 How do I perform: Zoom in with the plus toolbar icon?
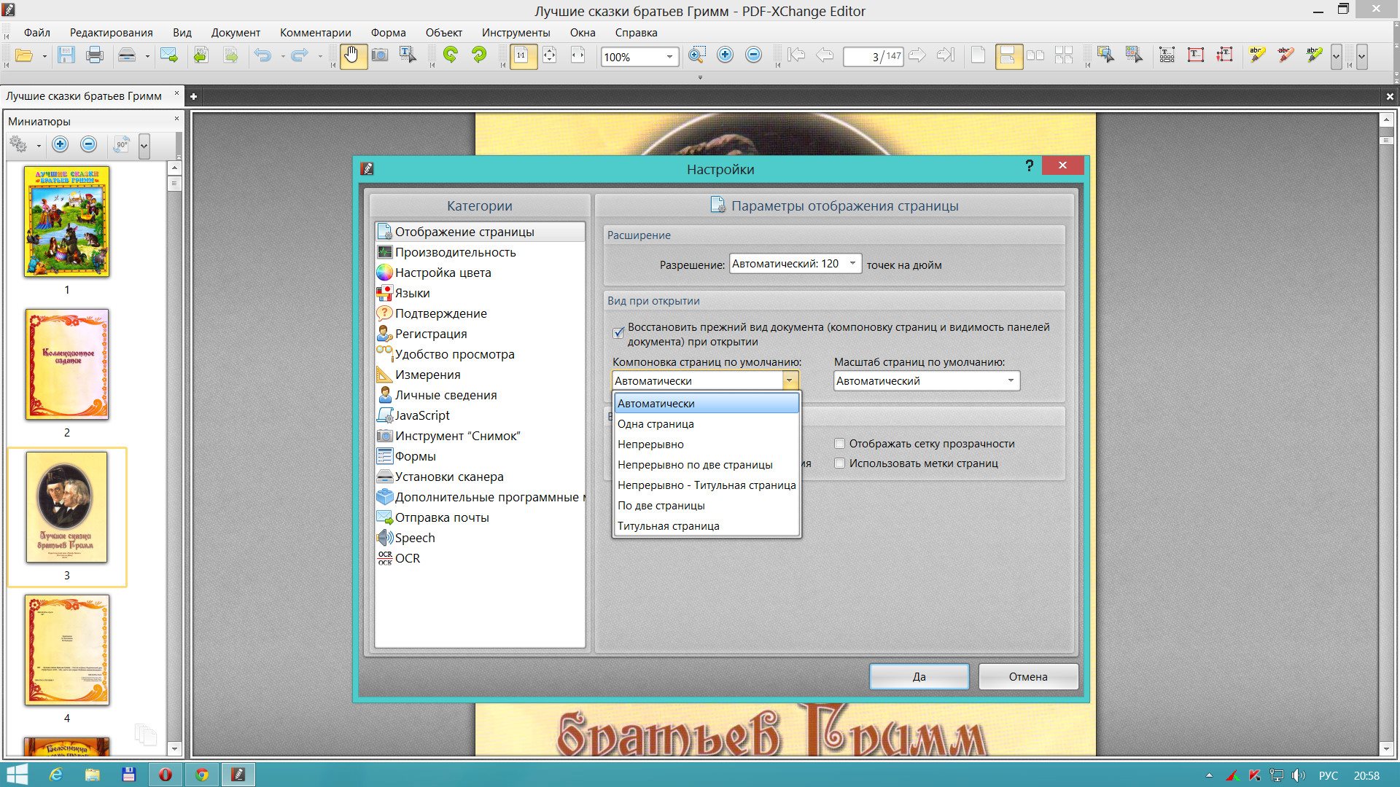pyautogui.click(x=725, y=56)
